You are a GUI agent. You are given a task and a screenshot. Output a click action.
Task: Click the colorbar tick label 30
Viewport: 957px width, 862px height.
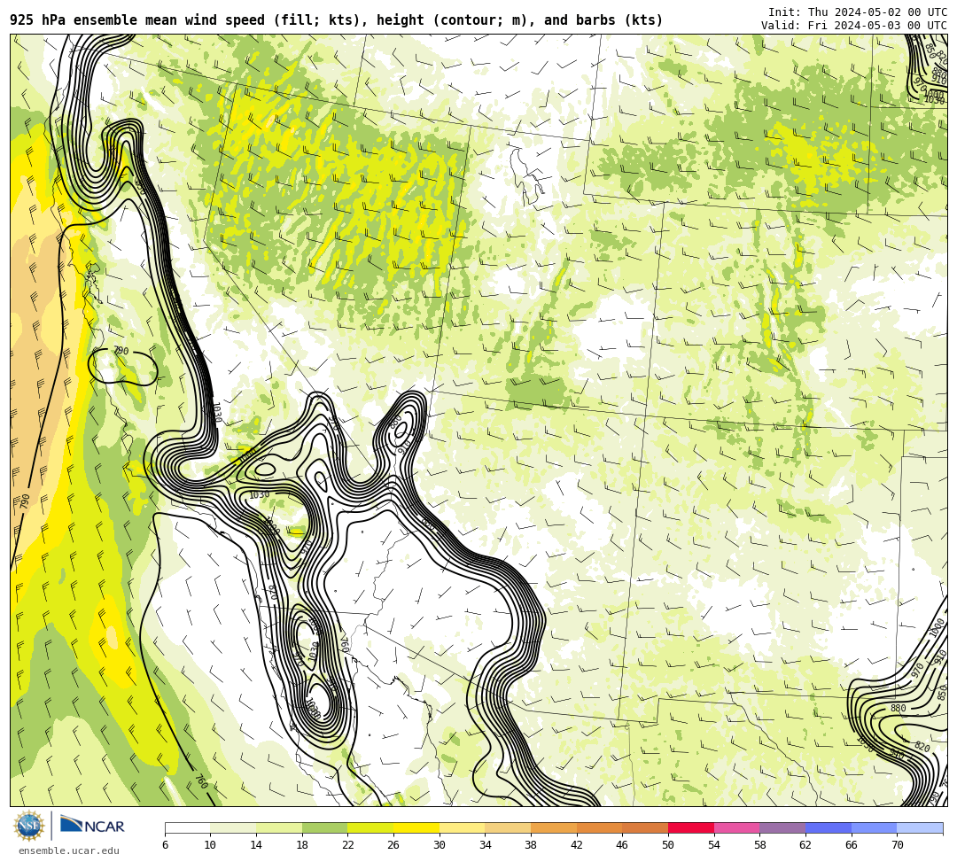(x=440, y=845)
